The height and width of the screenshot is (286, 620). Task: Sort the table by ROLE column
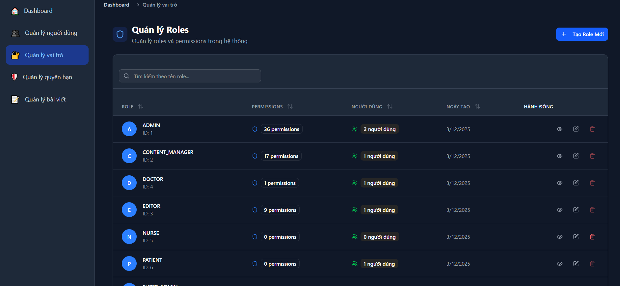pyautogui.click(x=141, y=106)
